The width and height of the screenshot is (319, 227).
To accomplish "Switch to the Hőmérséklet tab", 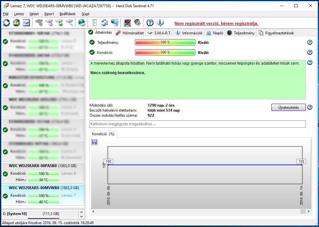I will [x=130, y=33].
